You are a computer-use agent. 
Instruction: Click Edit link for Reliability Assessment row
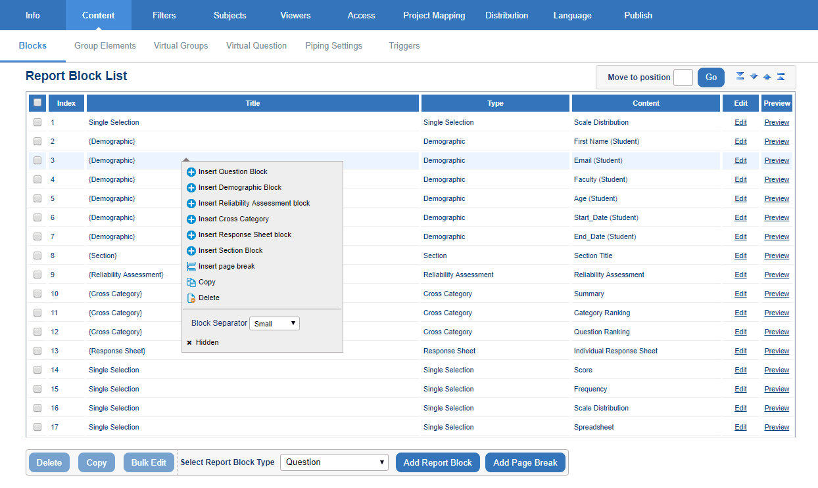click(x=740, y=275)
